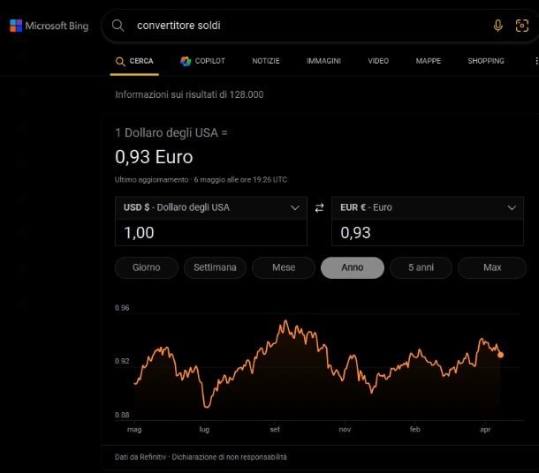Image resolution: width=539 pixels, height=473 pixels.
Task: Switch to the Immagini tab
Action: point(323,61)
